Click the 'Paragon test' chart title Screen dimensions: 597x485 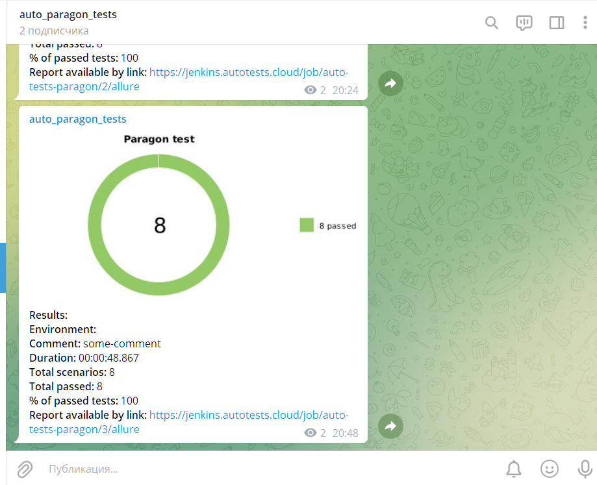pyautogui.click(x=159, y=139)
